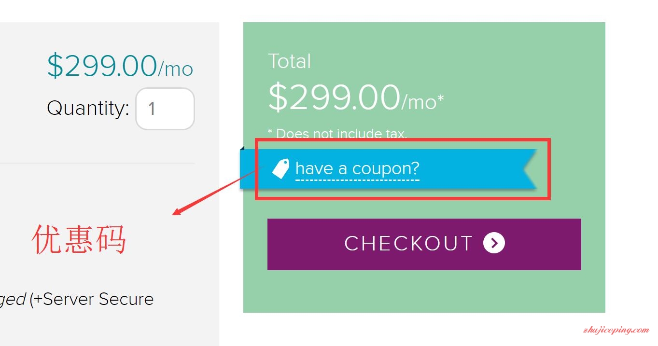Click the italic "ged" text fragment
This screenshot has height=346, width=658.
click(x=13, y=300)
